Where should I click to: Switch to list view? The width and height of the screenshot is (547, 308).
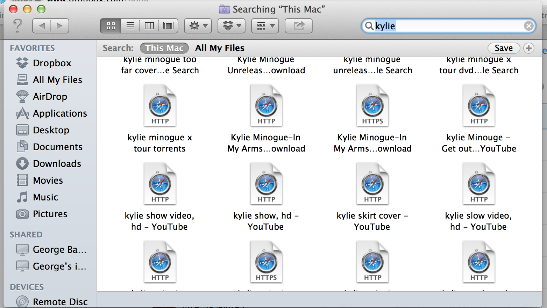(130, 26)
